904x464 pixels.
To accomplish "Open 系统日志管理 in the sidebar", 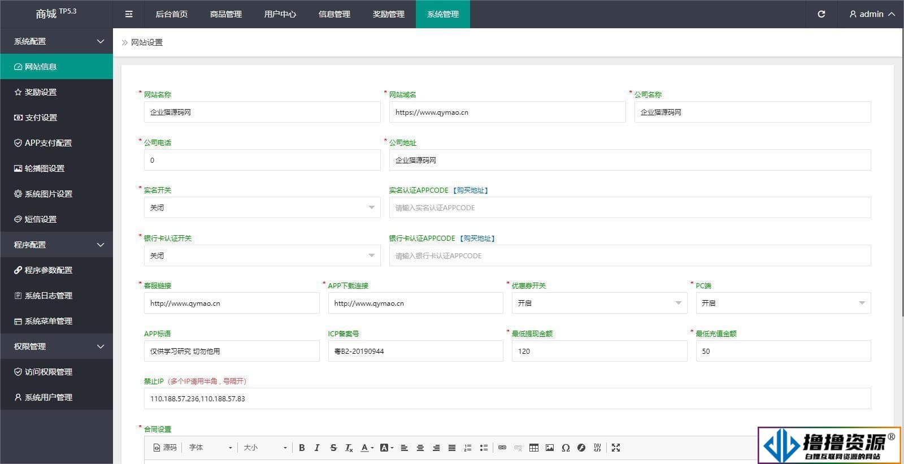I will click(x=56, y=296).
